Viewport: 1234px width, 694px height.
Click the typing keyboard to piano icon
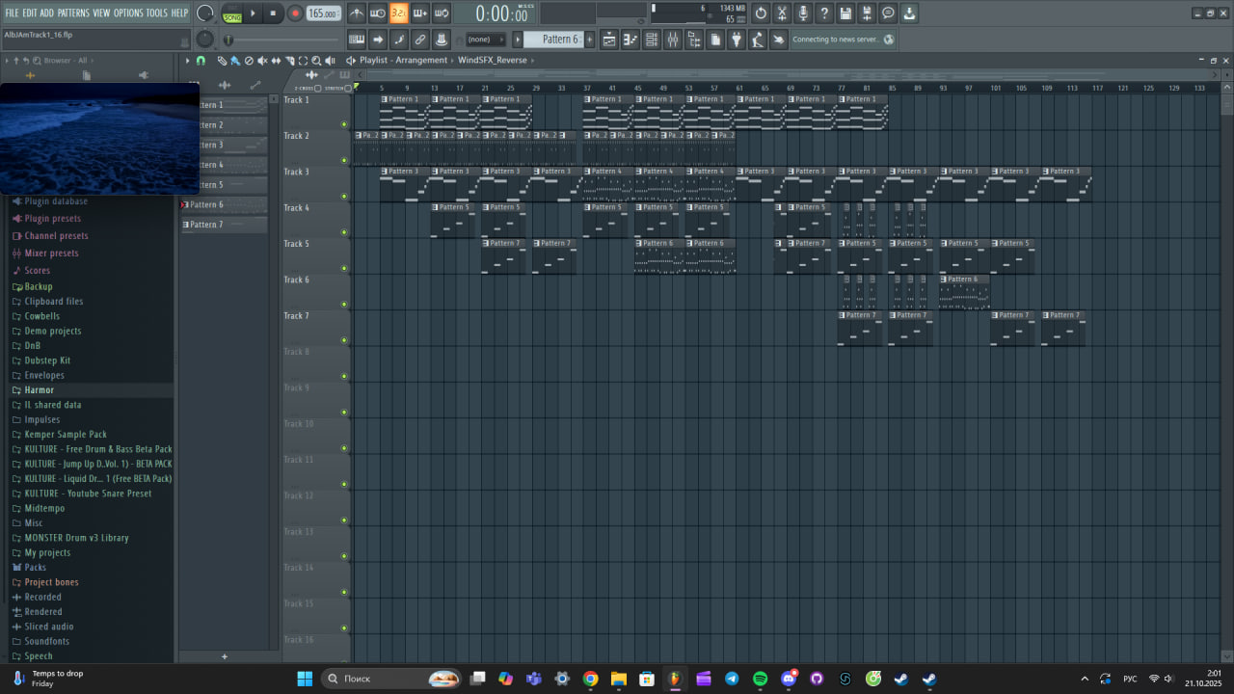pos(357,40)
